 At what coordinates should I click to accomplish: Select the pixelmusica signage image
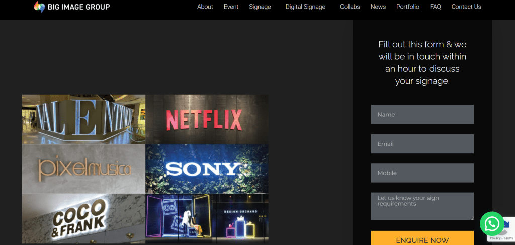(x=83, y=169)
